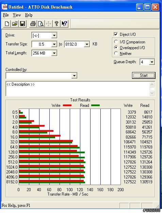Click the Description box scroll down arrow
The image size is (162, 213).
click(152, 93)
